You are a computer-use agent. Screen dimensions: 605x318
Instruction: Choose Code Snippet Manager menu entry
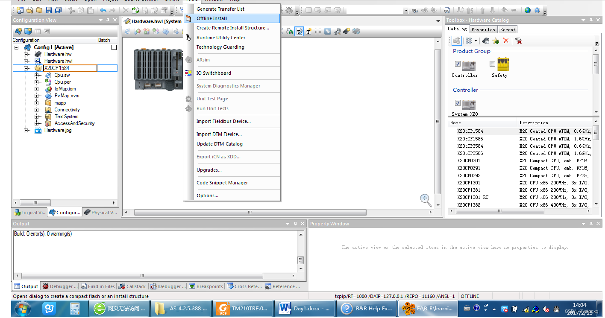222,183
